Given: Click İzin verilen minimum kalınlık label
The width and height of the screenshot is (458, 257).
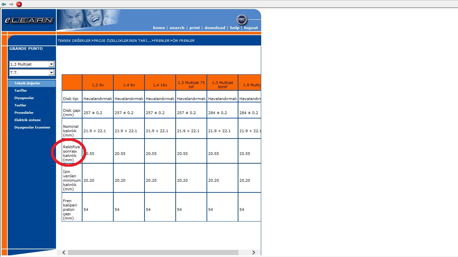Looking at the screenshot, I should point(72,180).
